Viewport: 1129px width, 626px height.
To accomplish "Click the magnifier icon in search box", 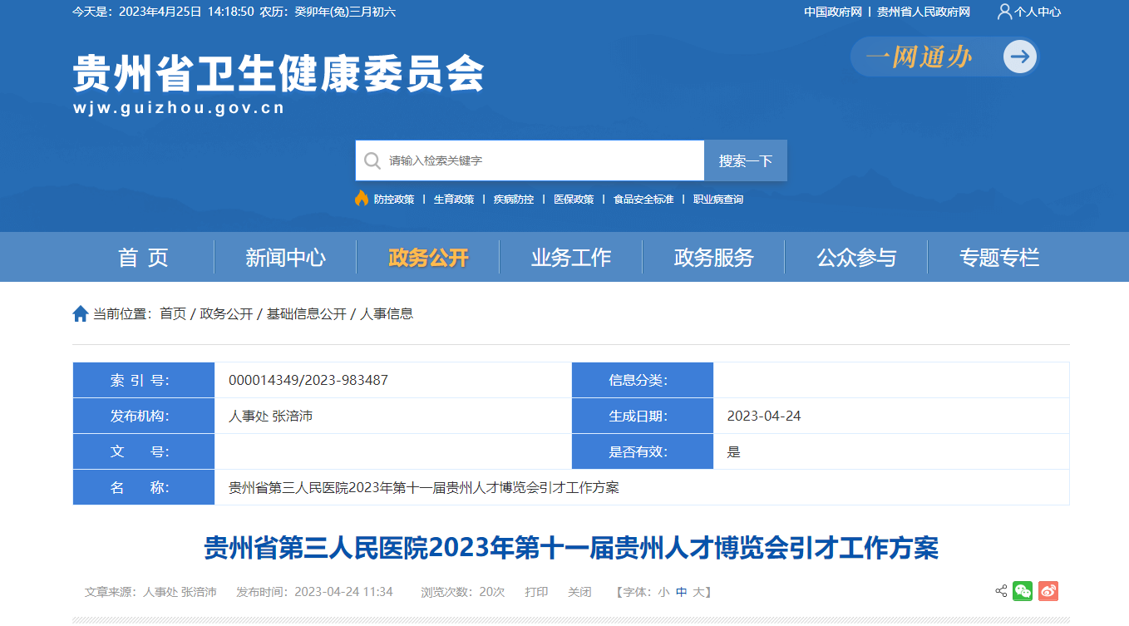I will (x=372, y=160).
